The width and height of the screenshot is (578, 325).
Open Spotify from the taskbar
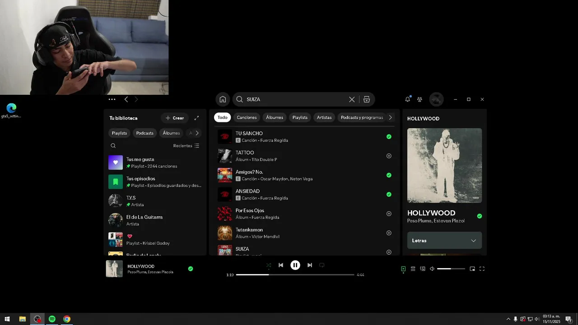pos(52,319)
